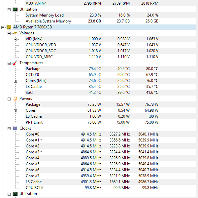
Task: Expand the VID (Max) entry
Action: point(15,39)
